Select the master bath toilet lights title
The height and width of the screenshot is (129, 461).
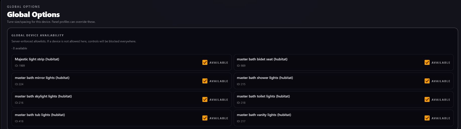click(x=263, y=96)
